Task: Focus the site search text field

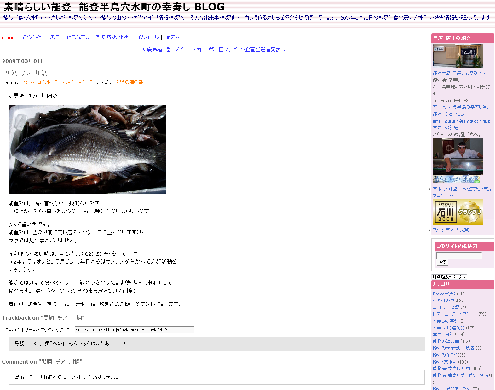Action: pyautogui.click(x=459, y=255)
